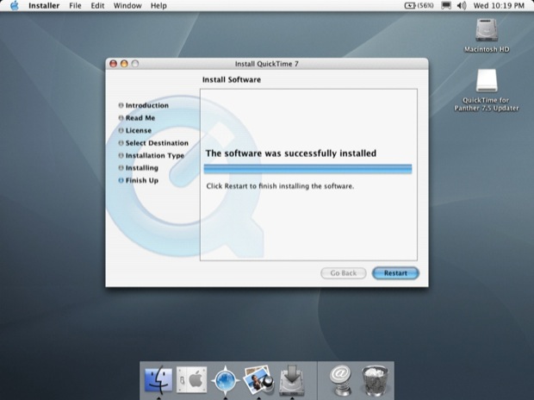Open the Window menu

click(x=127, y=5)
